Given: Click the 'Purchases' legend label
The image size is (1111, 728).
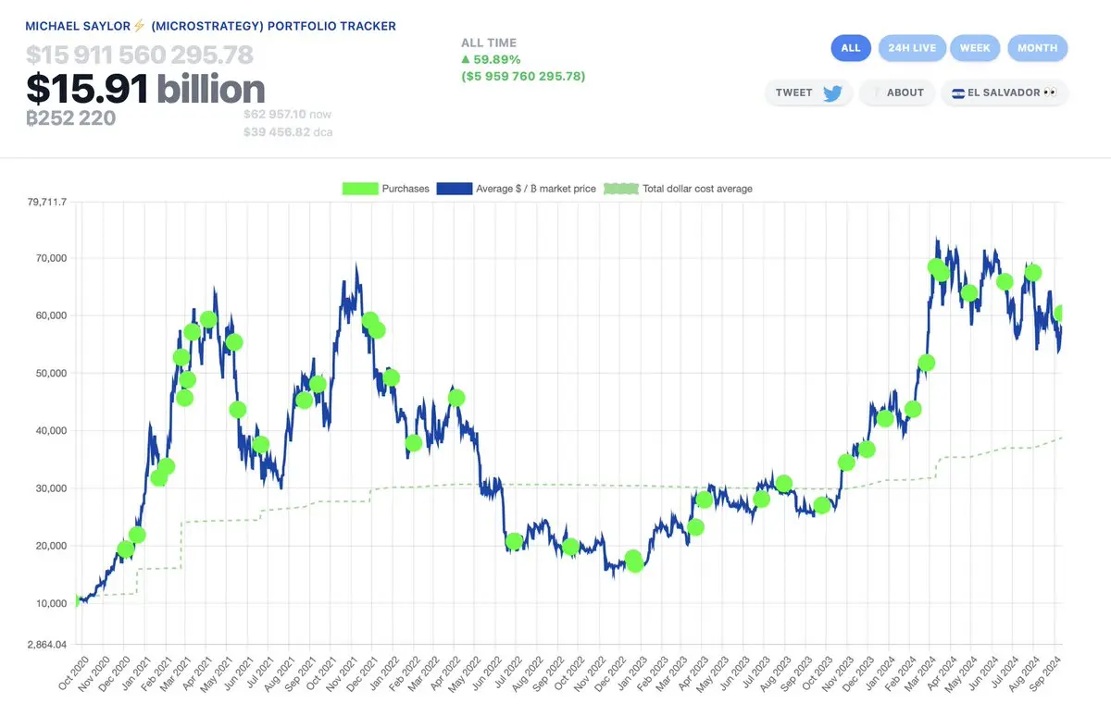Looking at the screenshot, I should [406, 189].
